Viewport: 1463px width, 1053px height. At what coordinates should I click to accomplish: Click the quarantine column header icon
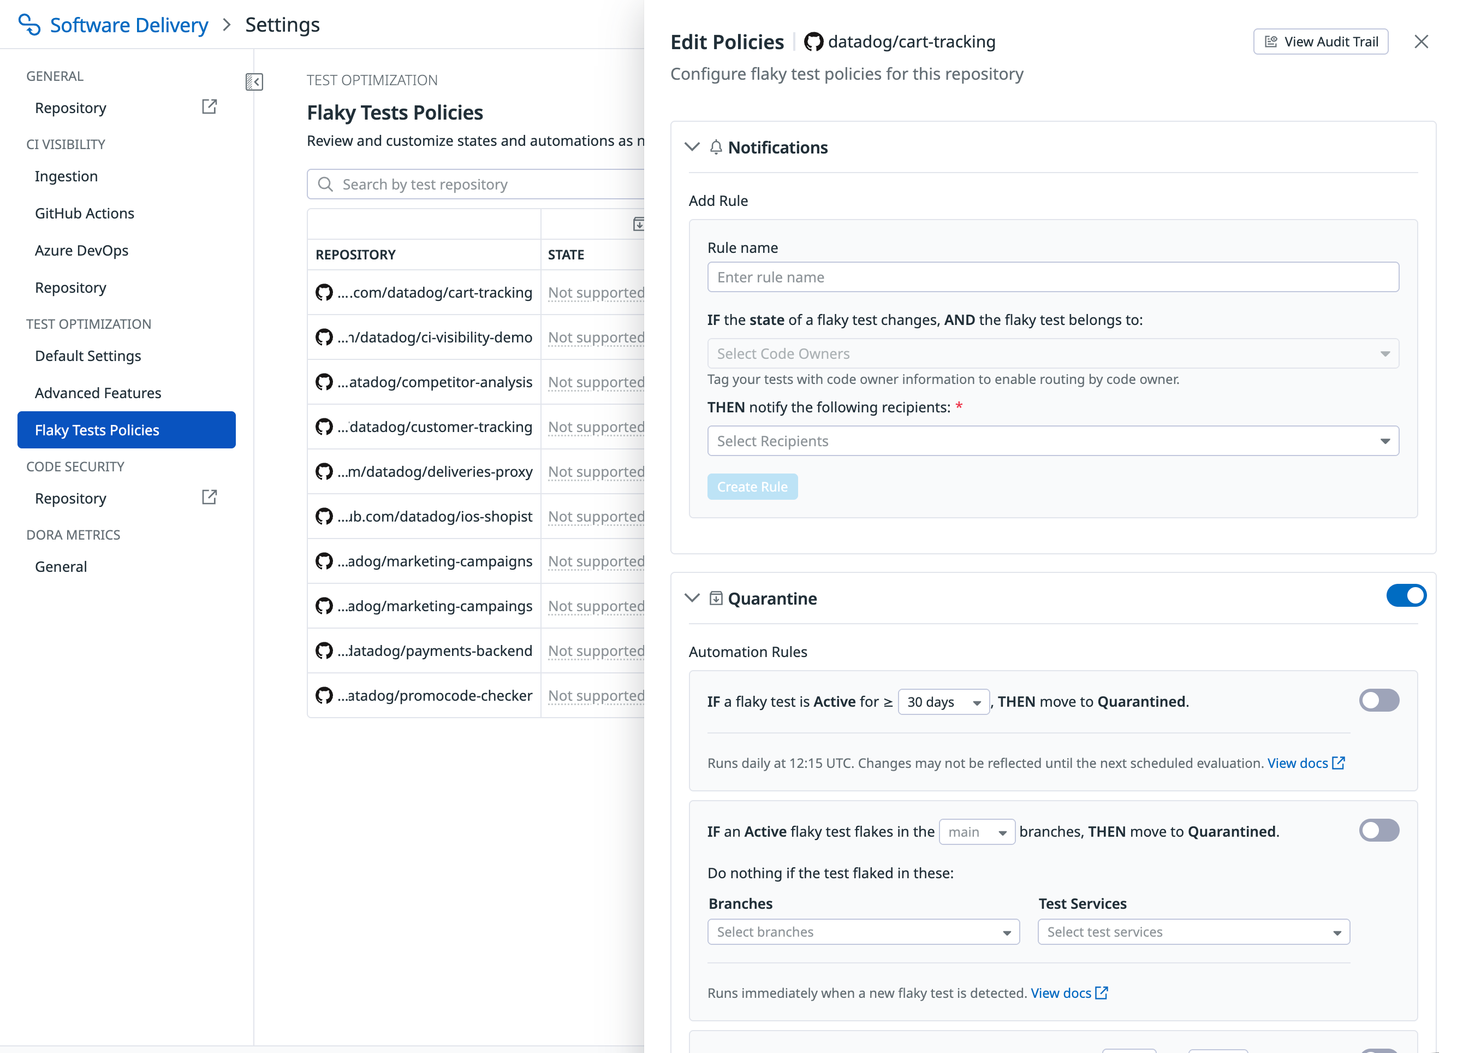coord(638,224)
